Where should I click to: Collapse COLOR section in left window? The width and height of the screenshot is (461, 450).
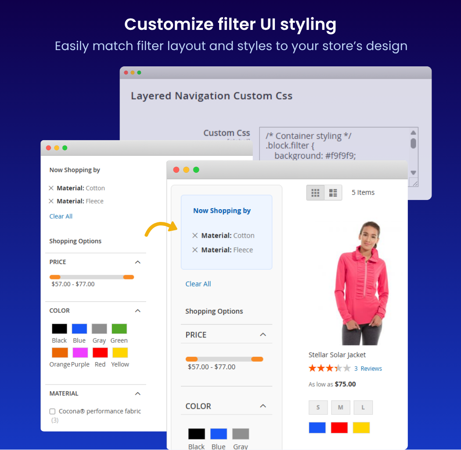(x=137, y=311)
